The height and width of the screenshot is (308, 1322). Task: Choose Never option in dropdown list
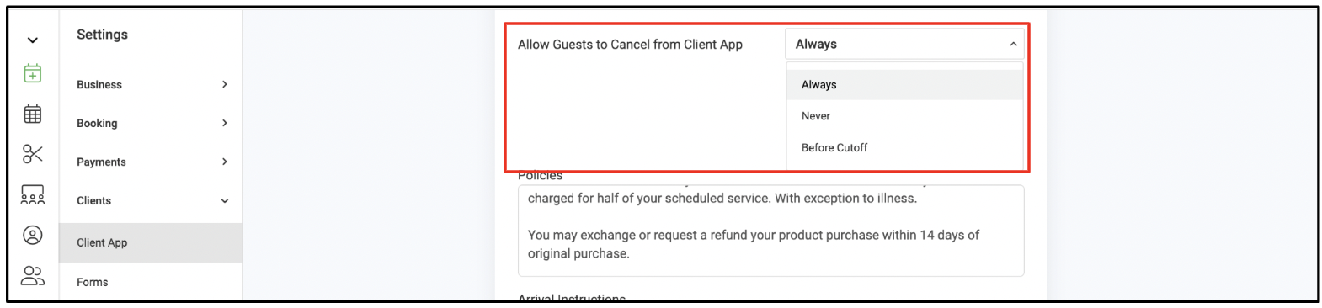904,116
